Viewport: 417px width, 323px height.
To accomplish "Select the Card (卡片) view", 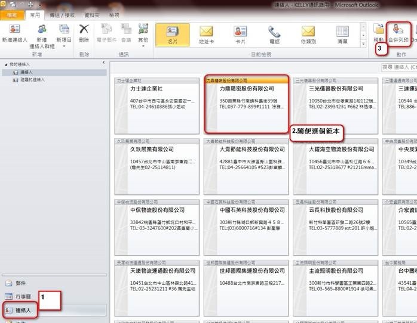I will click(x=240, y=35).
